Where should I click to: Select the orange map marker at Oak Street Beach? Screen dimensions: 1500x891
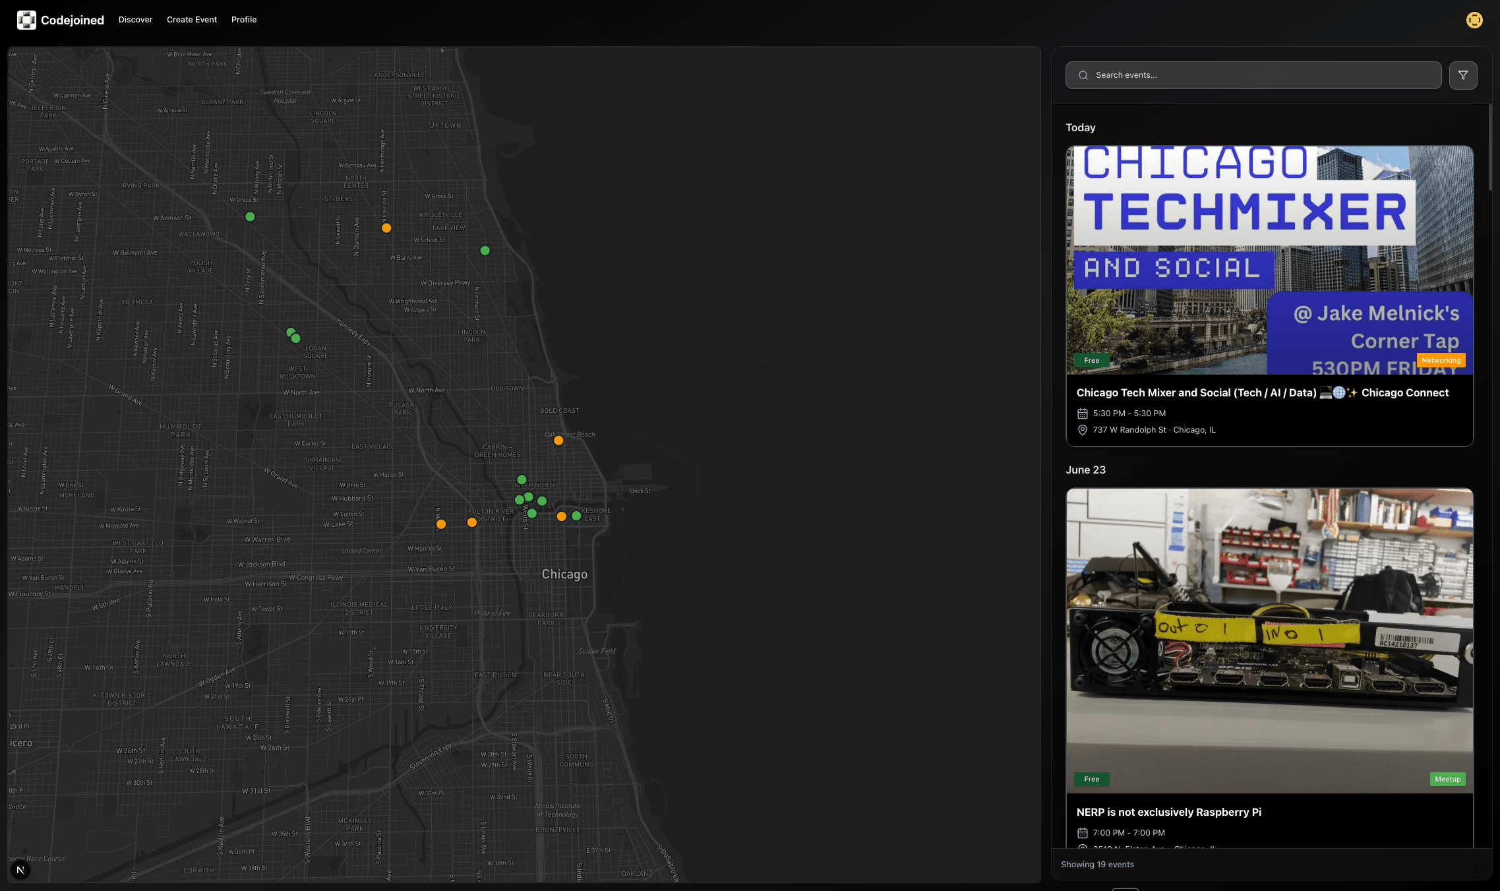(x=558, y=441)
